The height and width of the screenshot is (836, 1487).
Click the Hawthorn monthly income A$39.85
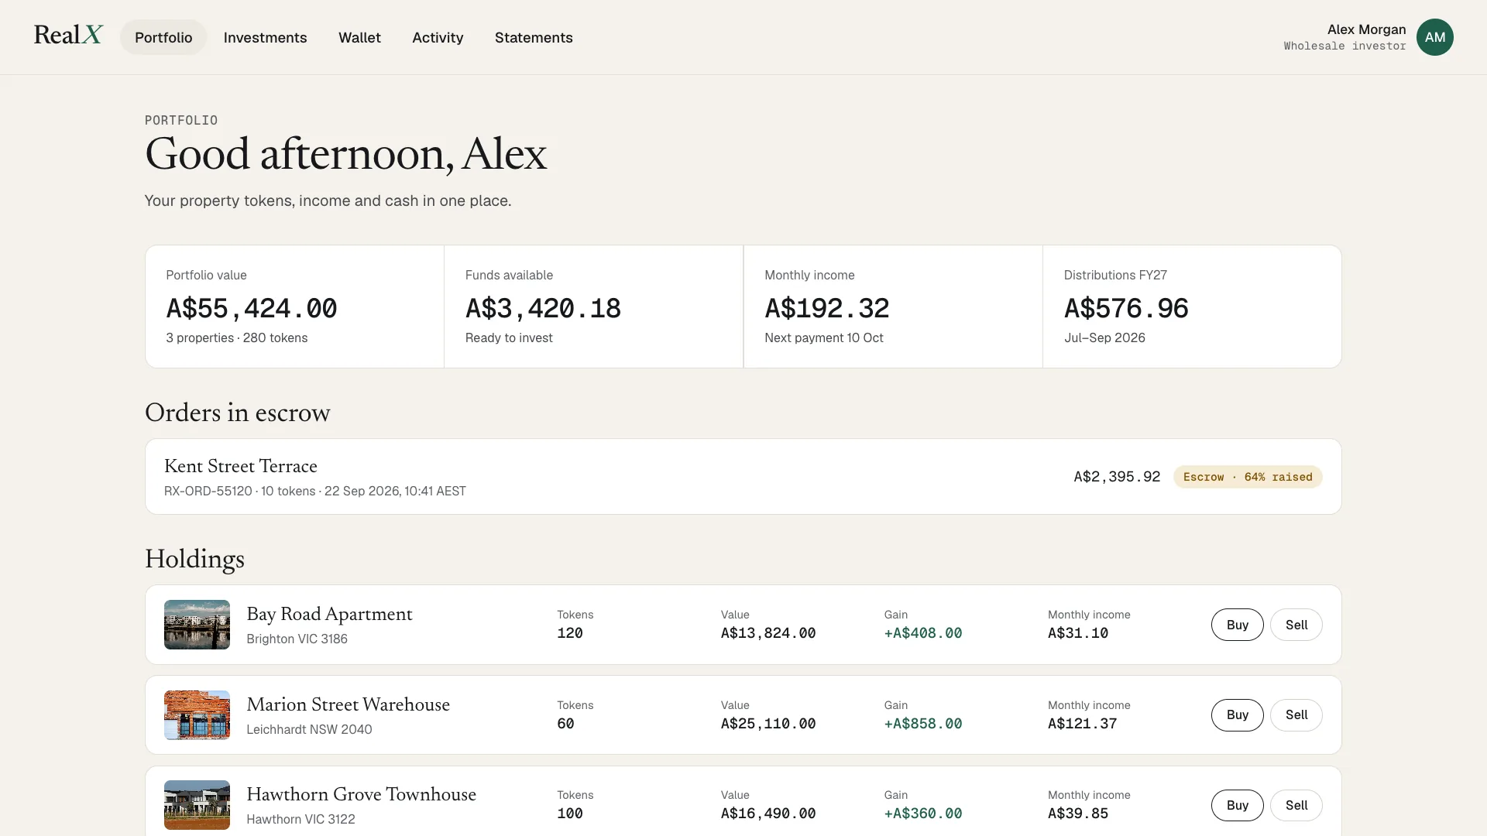pyautogui.click(x=1078, y=814)
